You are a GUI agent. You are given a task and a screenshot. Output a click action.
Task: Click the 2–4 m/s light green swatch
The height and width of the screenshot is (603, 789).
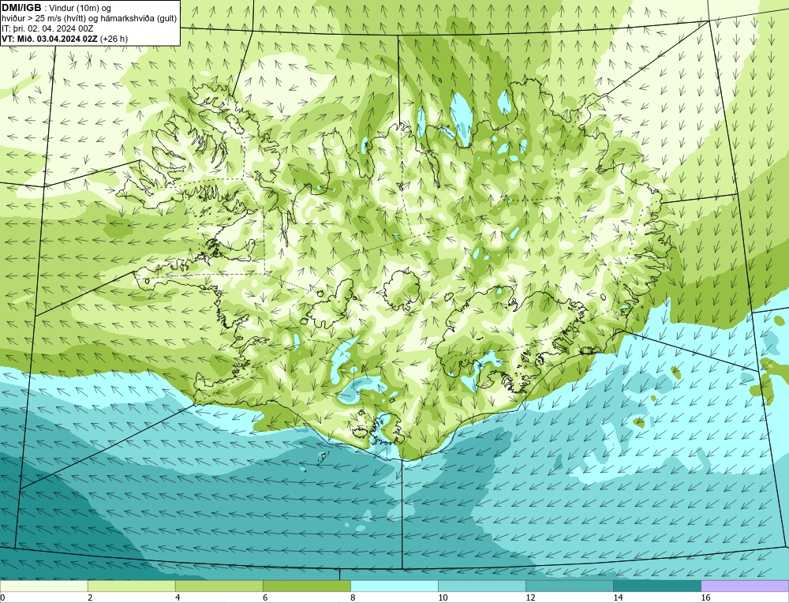coord(131,586)
